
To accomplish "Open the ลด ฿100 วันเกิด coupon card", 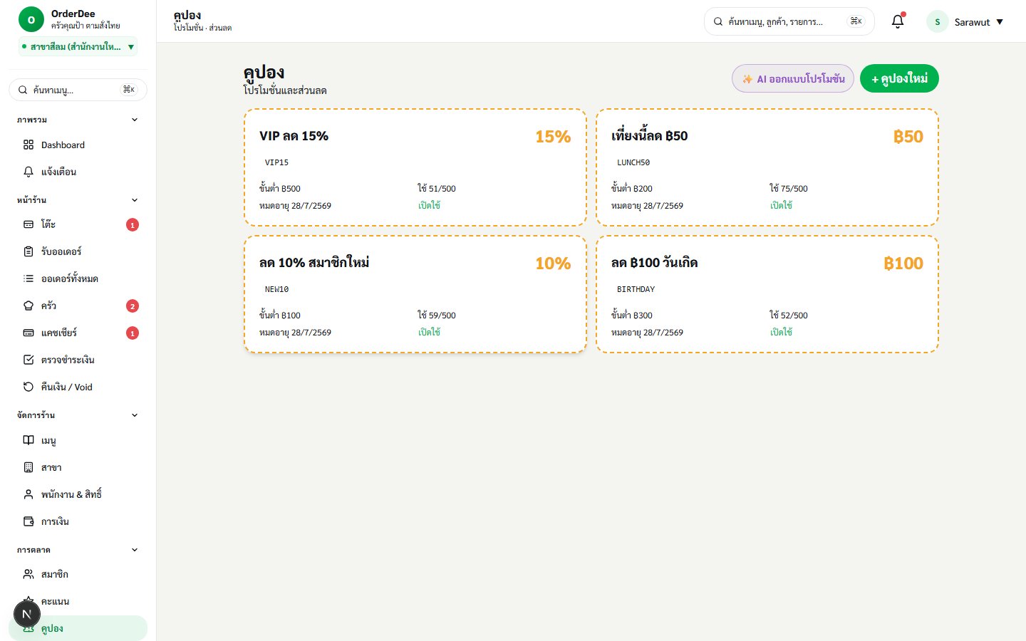I will tap(767, 294).
